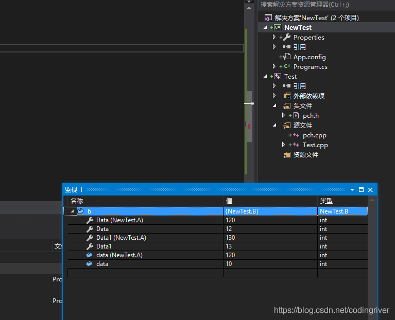Click the C# file icon of Program.cs
This screenshot has width=395, height=320.
[287, 66]
